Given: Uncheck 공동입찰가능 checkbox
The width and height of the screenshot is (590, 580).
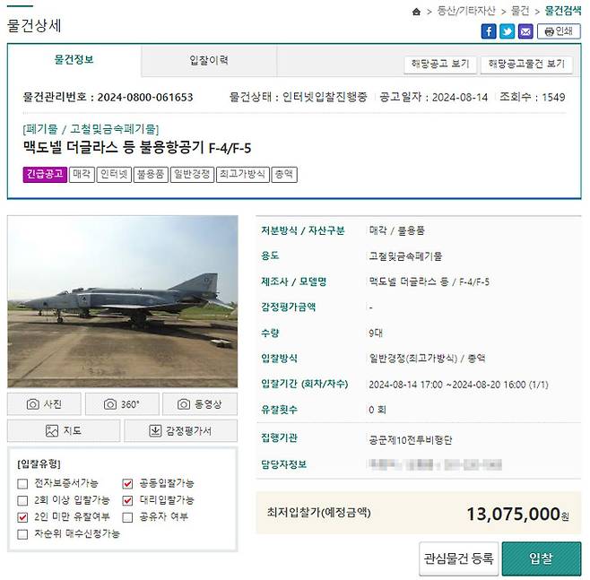Looking at the screenshot, I should click(x=127, y=484).
